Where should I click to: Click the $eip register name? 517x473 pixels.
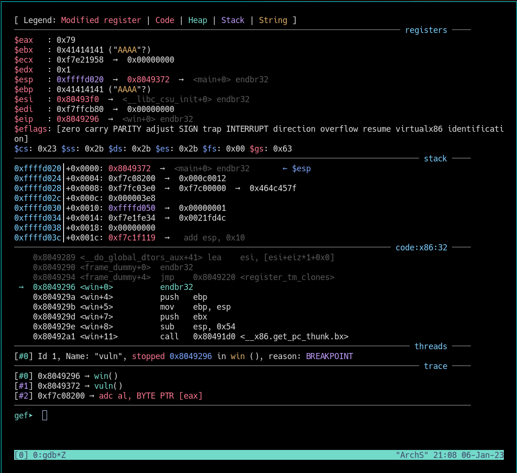coord(24,119)
